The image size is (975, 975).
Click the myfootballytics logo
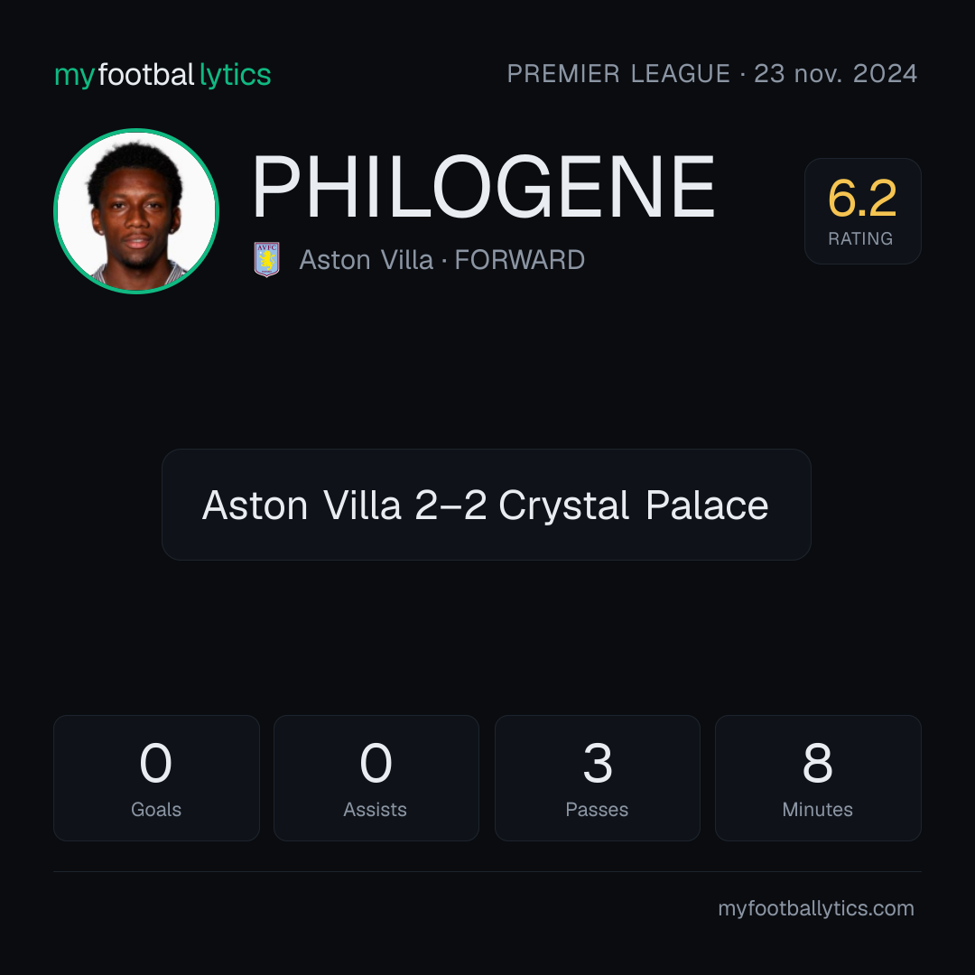coord(162,75)
